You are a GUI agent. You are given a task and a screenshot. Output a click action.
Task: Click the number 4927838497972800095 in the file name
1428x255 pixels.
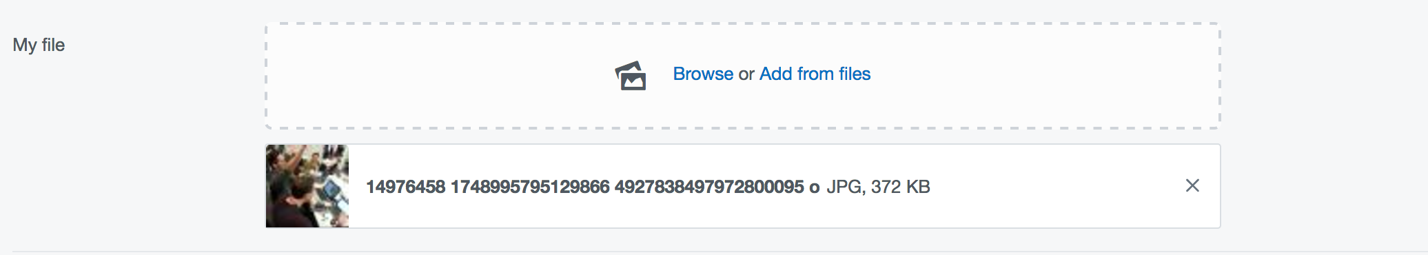coord(709,187)
